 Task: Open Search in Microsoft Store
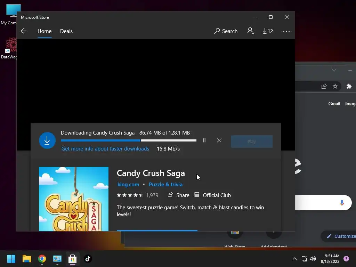226,31
